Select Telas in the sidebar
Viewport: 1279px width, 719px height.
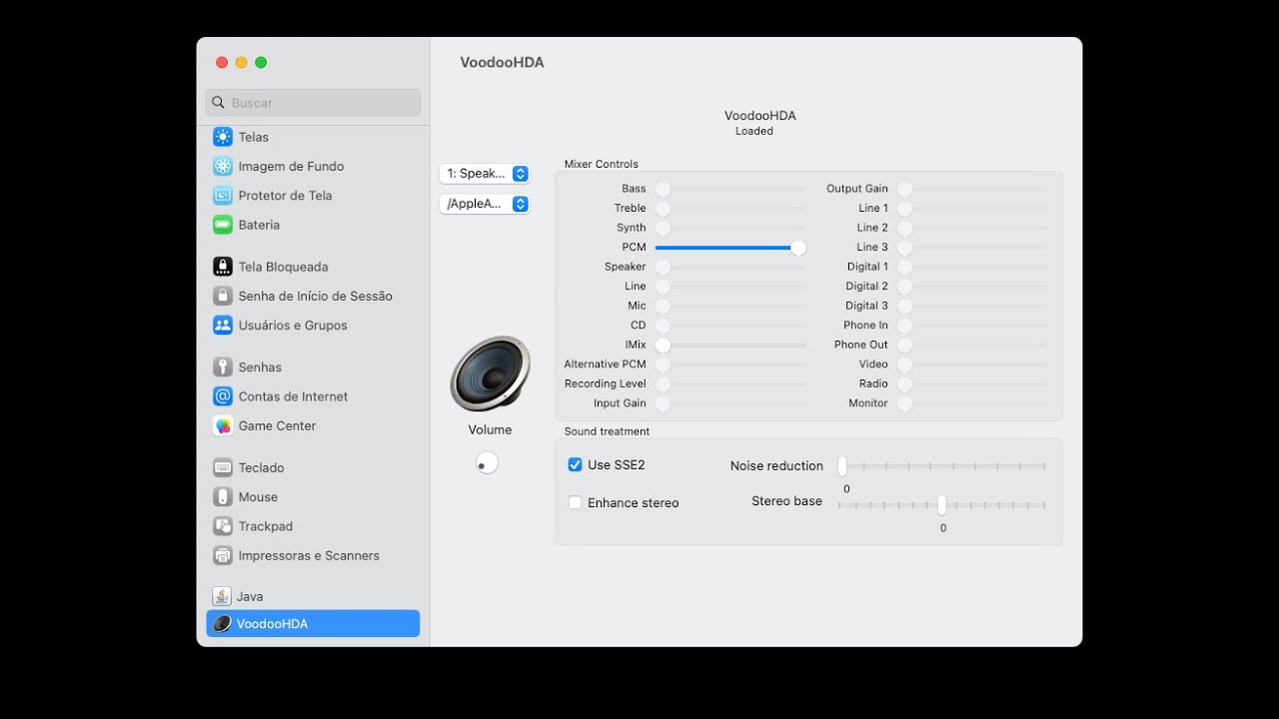click(x=313, y=137)
